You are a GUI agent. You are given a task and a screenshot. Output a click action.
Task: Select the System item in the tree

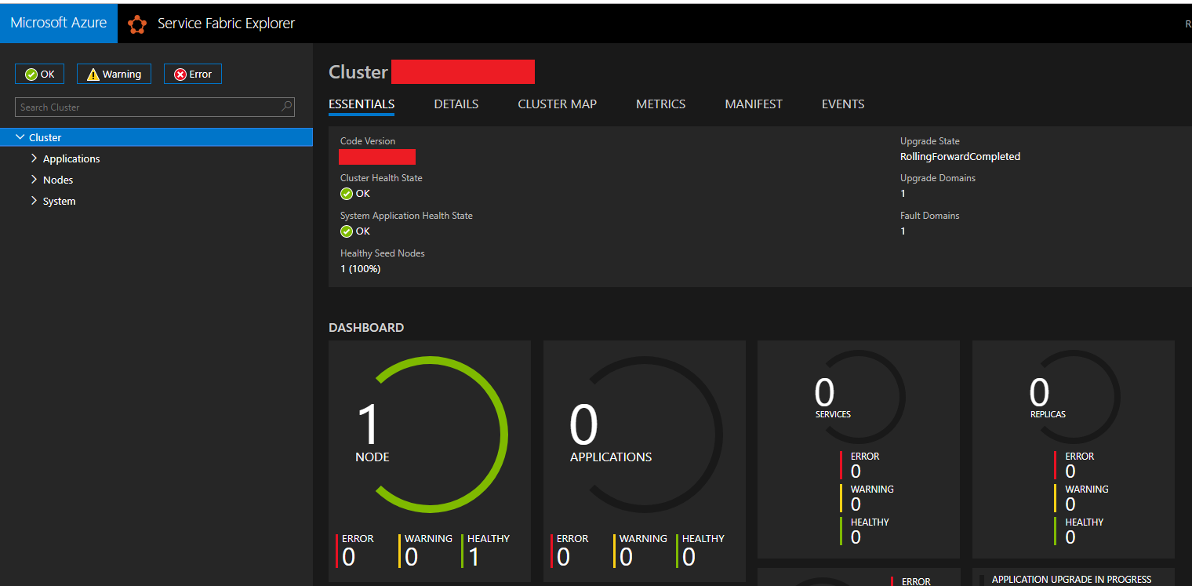tap(60, 200)
